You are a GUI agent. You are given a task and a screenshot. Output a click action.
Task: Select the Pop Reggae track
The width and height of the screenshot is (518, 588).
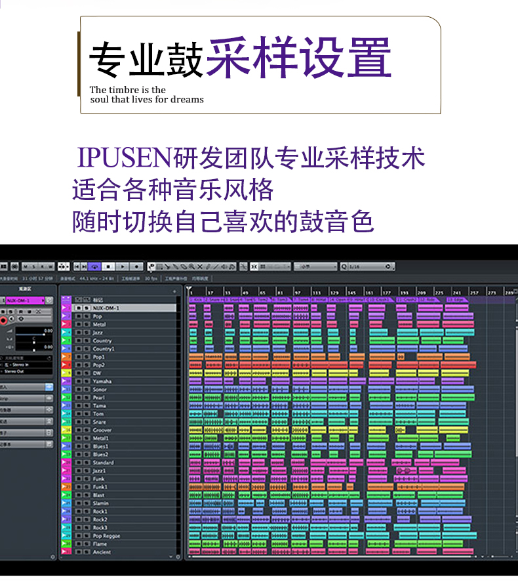(x=124, y=536)
